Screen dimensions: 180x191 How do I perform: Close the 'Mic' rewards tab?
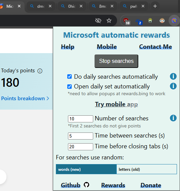click(x=19, y=6)
